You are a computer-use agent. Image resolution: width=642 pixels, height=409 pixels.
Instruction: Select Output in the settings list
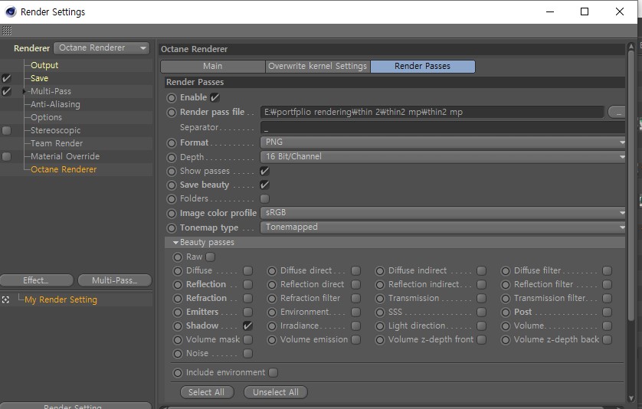click(x=44, y=66)
